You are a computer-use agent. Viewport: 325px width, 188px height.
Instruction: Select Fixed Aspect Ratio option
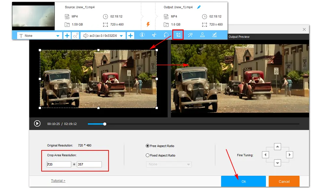coord(161,155)
